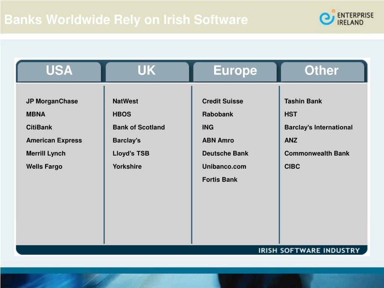Click 'Unibanco.com' entry
The image size is (384, 288).
pyautogui.click(x=224, y=166)
